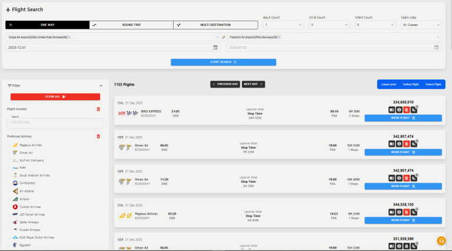Click the orange headset support icon
This screenshot has width=452, height=251.
click(x=441, y=240)
